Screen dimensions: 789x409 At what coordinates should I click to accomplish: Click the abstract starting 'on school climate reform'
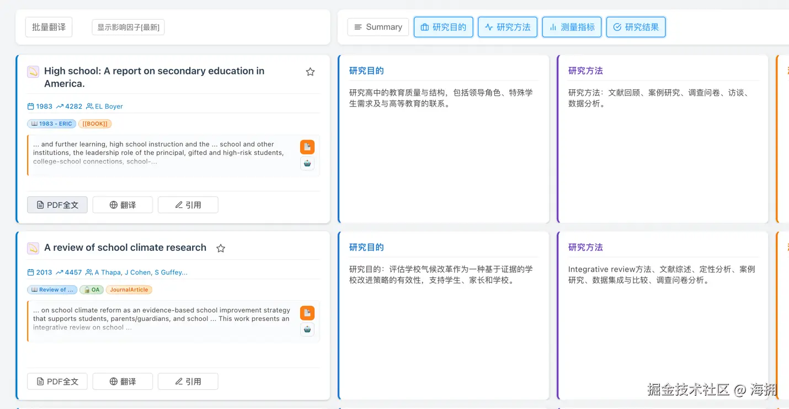[x=162, y=319]
